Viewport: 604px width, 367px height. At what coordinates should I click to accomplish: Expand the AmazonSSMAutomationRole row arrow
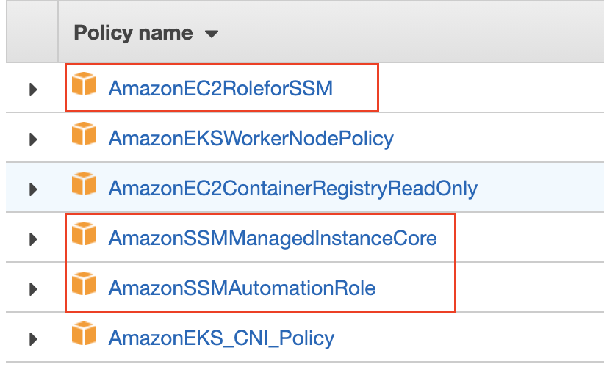point(32,289)
